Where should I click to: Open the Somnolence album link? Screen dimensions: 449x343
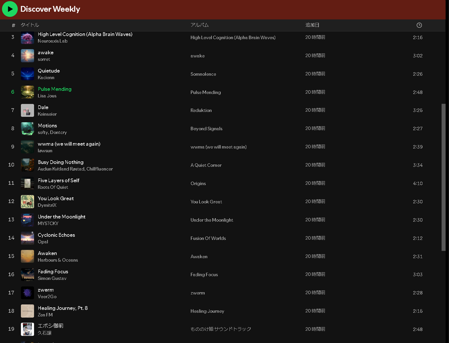[x=203, y=74]
